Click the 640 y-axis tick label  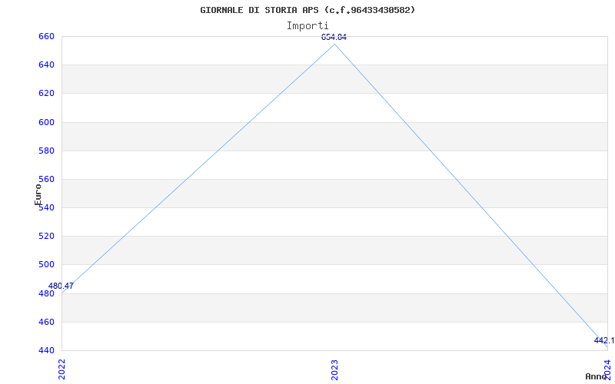(46, 65)
